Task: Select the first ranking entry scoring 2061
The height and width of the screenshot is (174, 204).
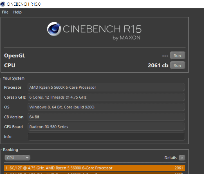Action: pyautogui.click(x=95, y=168)
